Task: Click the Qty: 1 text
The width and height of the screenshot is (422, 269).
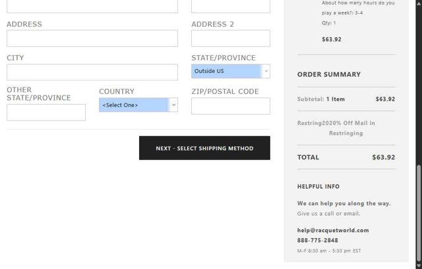Action: click(x=328, y=23)
